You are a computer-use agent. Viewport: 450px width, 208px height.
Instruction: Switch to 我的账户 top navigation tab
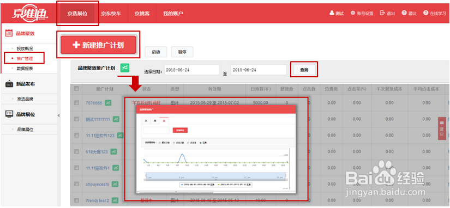point(173,13)
